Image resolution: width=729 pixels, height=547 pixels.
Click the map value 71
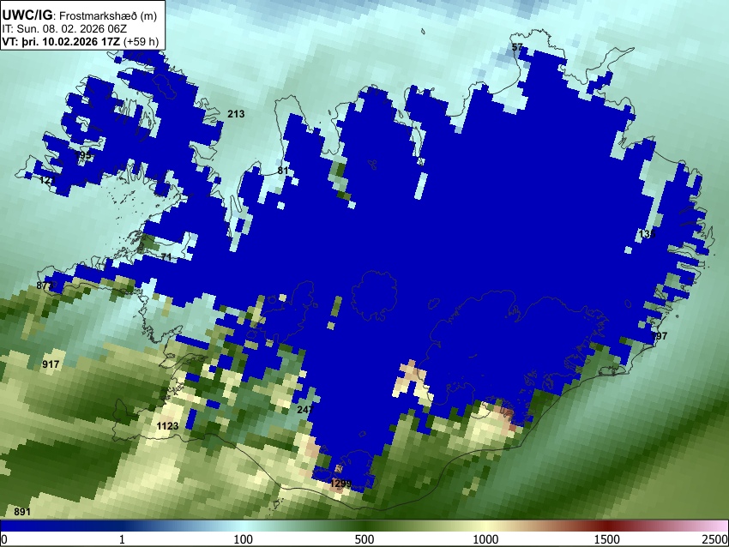click(166, 257)
